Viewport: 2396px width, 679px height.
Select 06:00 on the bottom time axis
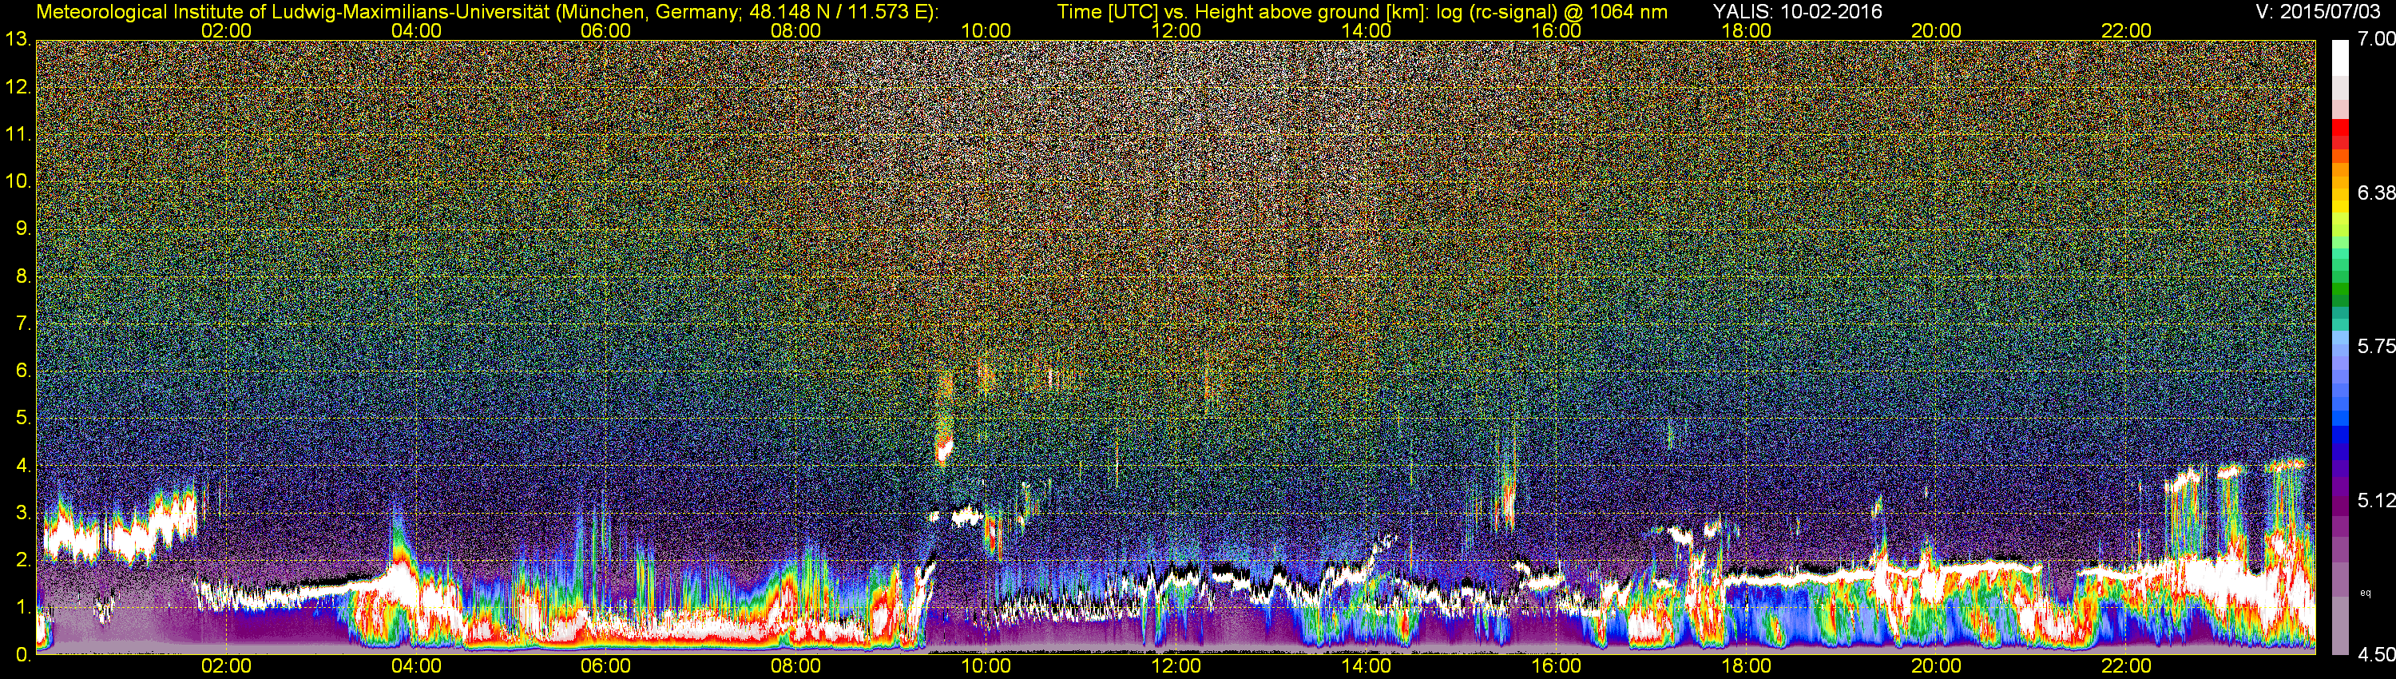pyautogui.click(x=605, y=667)
